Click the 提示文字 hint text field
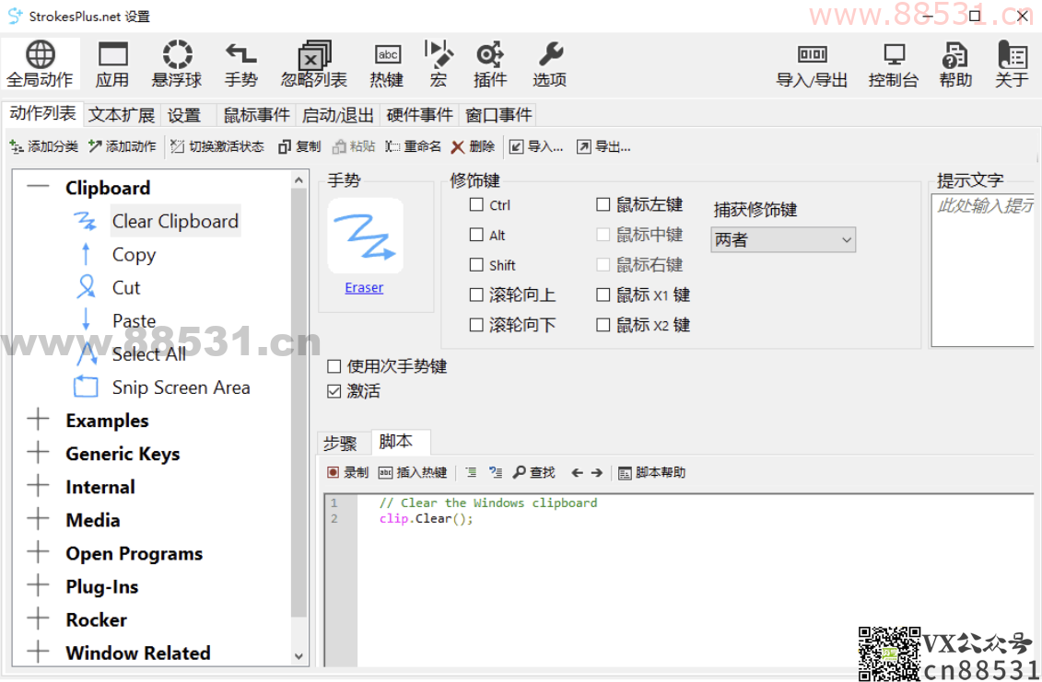 coord(985,271)
